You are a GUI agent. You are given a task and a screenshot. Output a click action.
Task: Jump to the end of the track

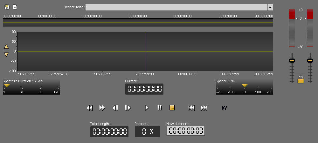point(204,108)
